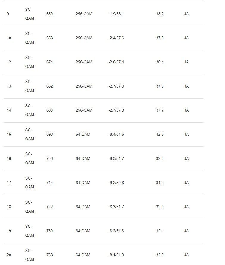Select SNR value 31.2
Screen dimensions: 225x265
160,183
